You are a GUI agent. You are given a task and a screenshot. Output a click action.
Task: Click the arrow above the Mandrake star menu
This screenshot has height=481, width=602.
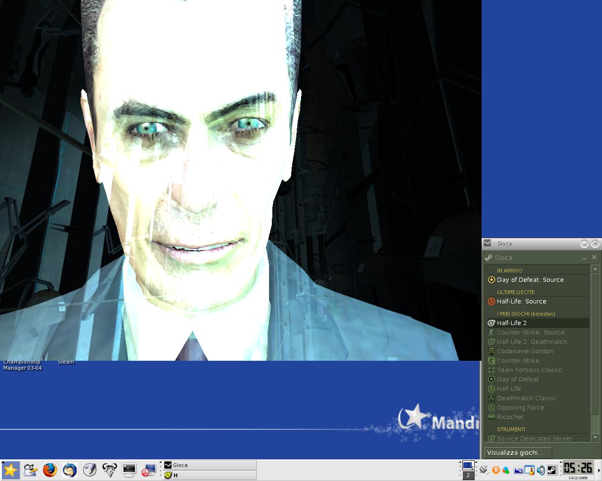pos(2,463)
